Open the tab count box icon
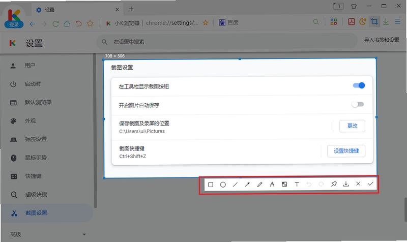The image size is (407, 242). (x=338, y=6)
